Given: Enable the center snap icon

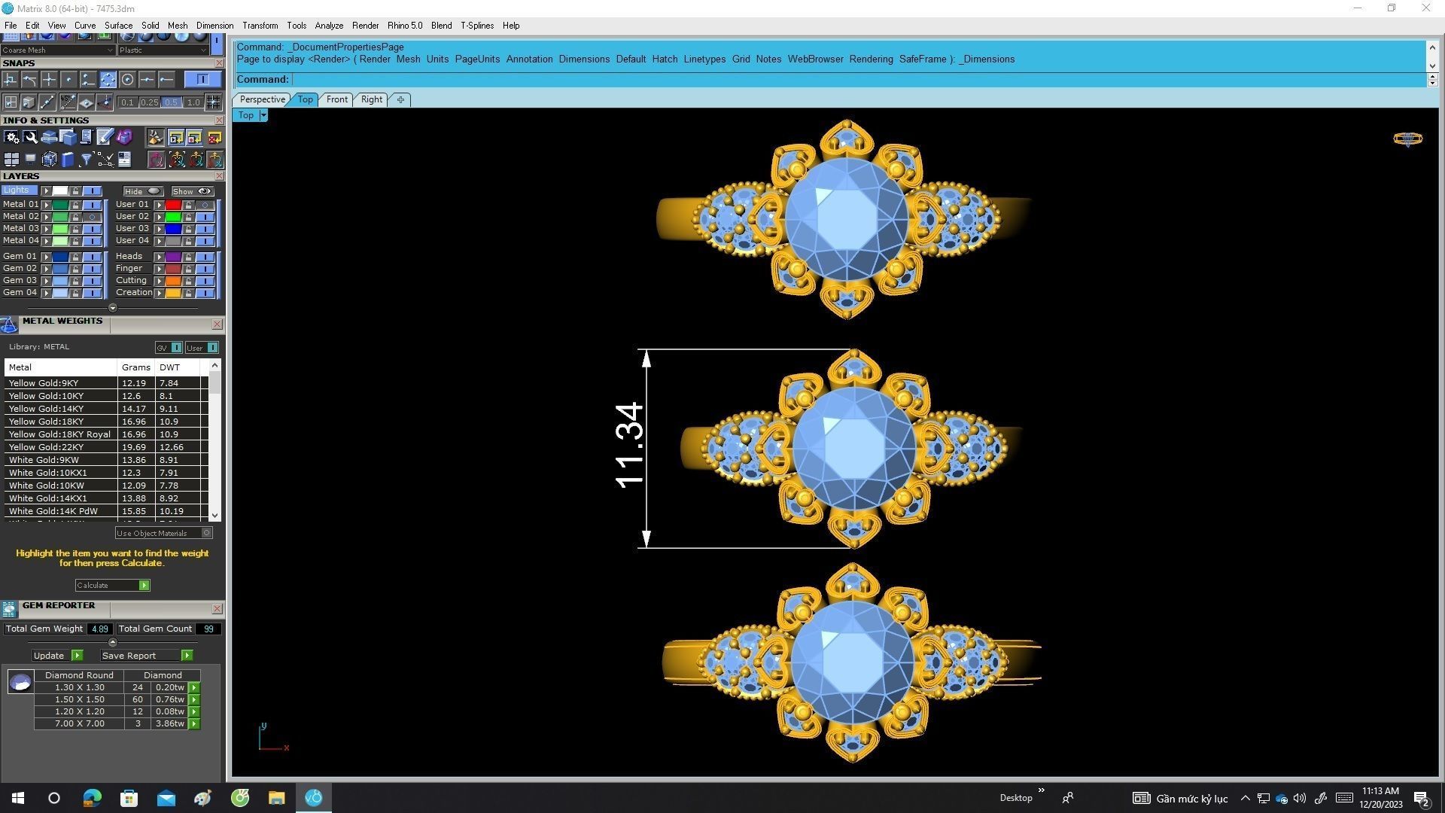Looking at the screenshot, I should coord(127,79).
